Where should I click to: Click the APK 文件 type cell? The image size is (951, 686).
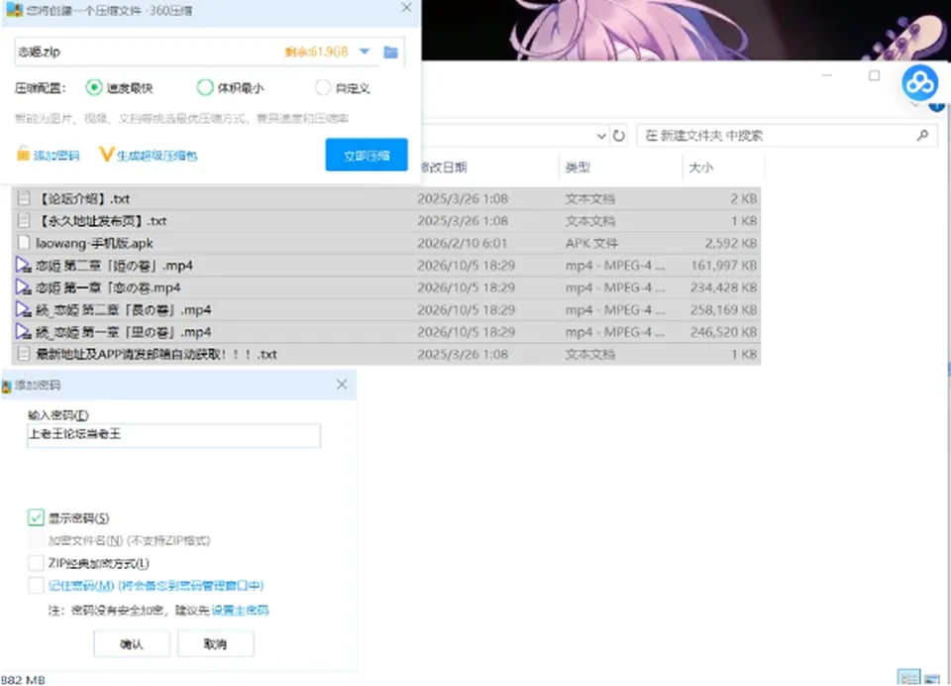[x=591, y=244]
